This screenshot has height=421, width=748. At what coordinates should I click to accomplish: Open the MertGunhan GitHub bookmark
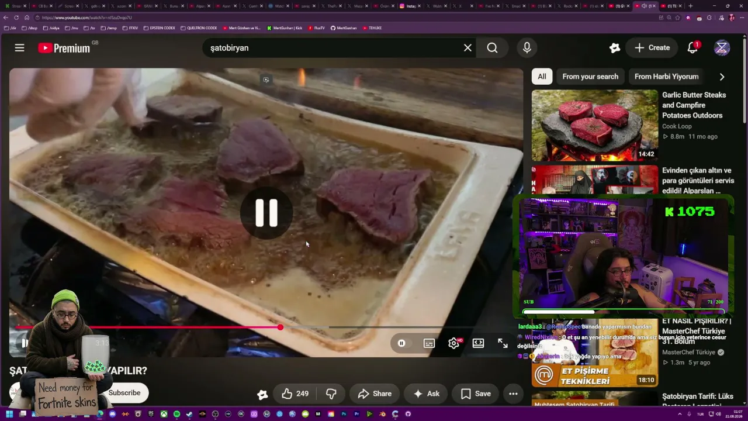click(x=344, y=28)
